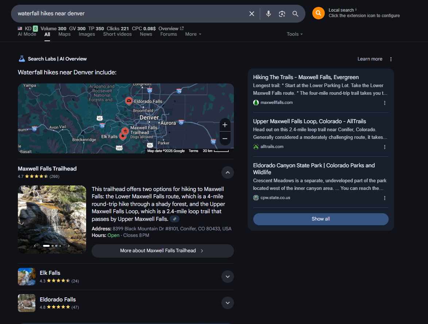Click the Search Labs flask icon
The height and width of the screenshot is (324, 428).
[x=22, y=59]
